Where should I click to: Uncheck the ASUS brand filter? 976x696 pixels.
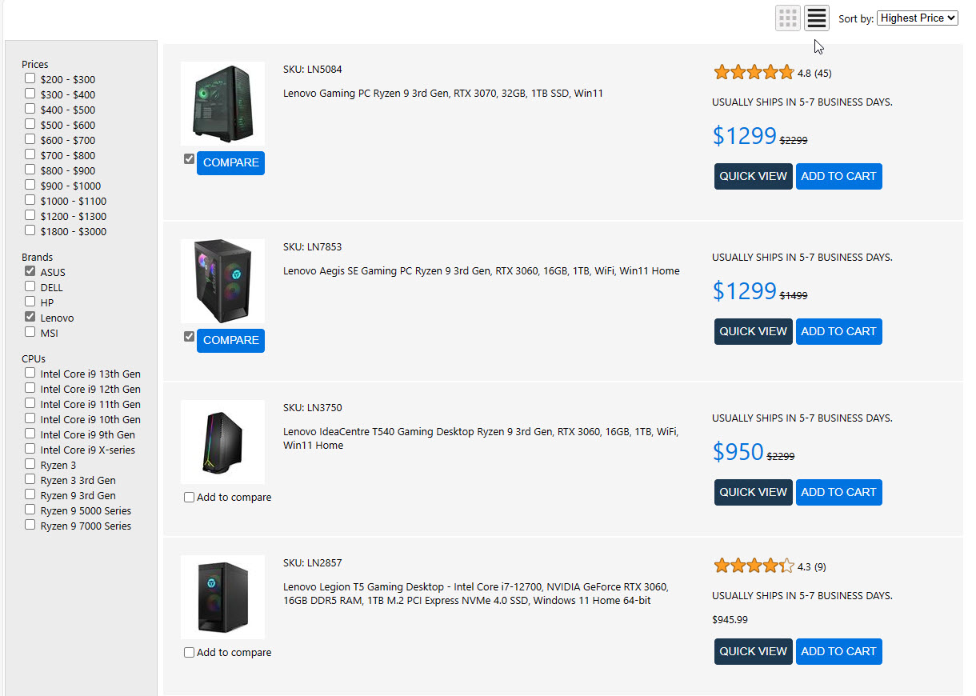coord(30,272)
